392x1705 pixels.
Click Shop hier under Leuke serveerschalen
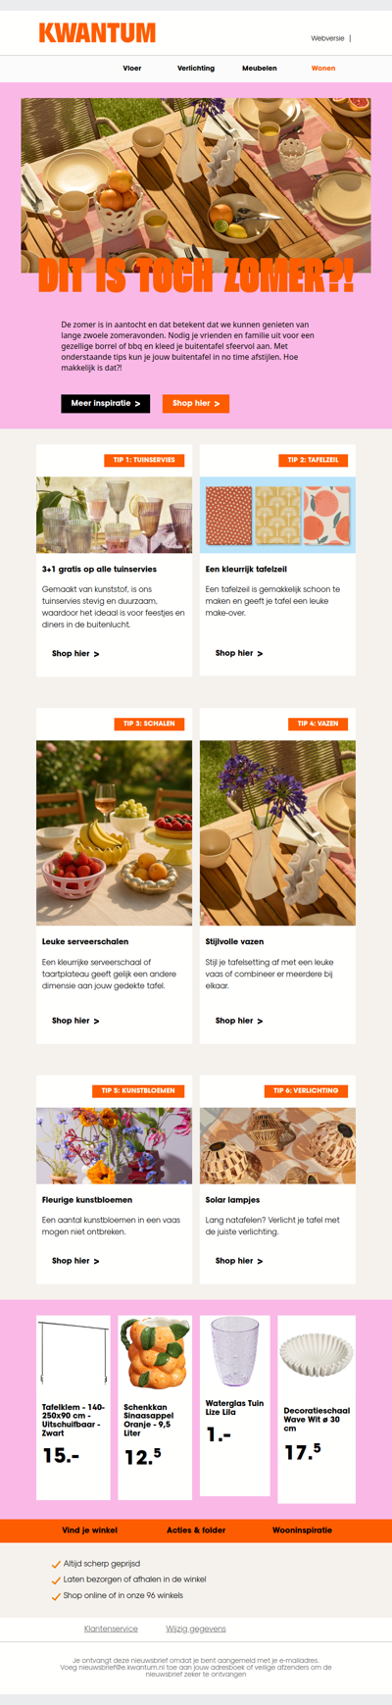75,1021
